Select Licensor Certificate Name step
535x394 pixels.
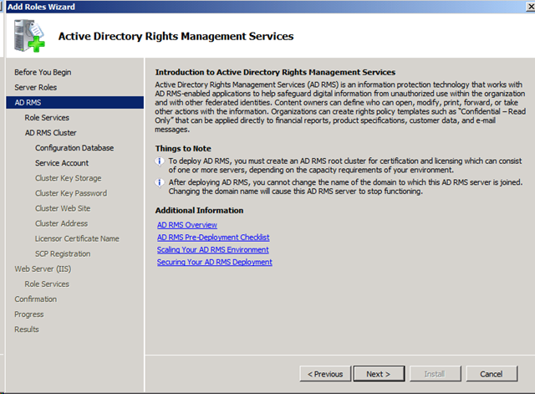click(x=77, y=238)
